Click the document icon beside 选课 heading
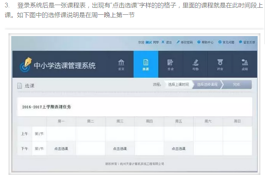This screenshot has width=265, height=176. pyautogui.click(x=20, y=86)
